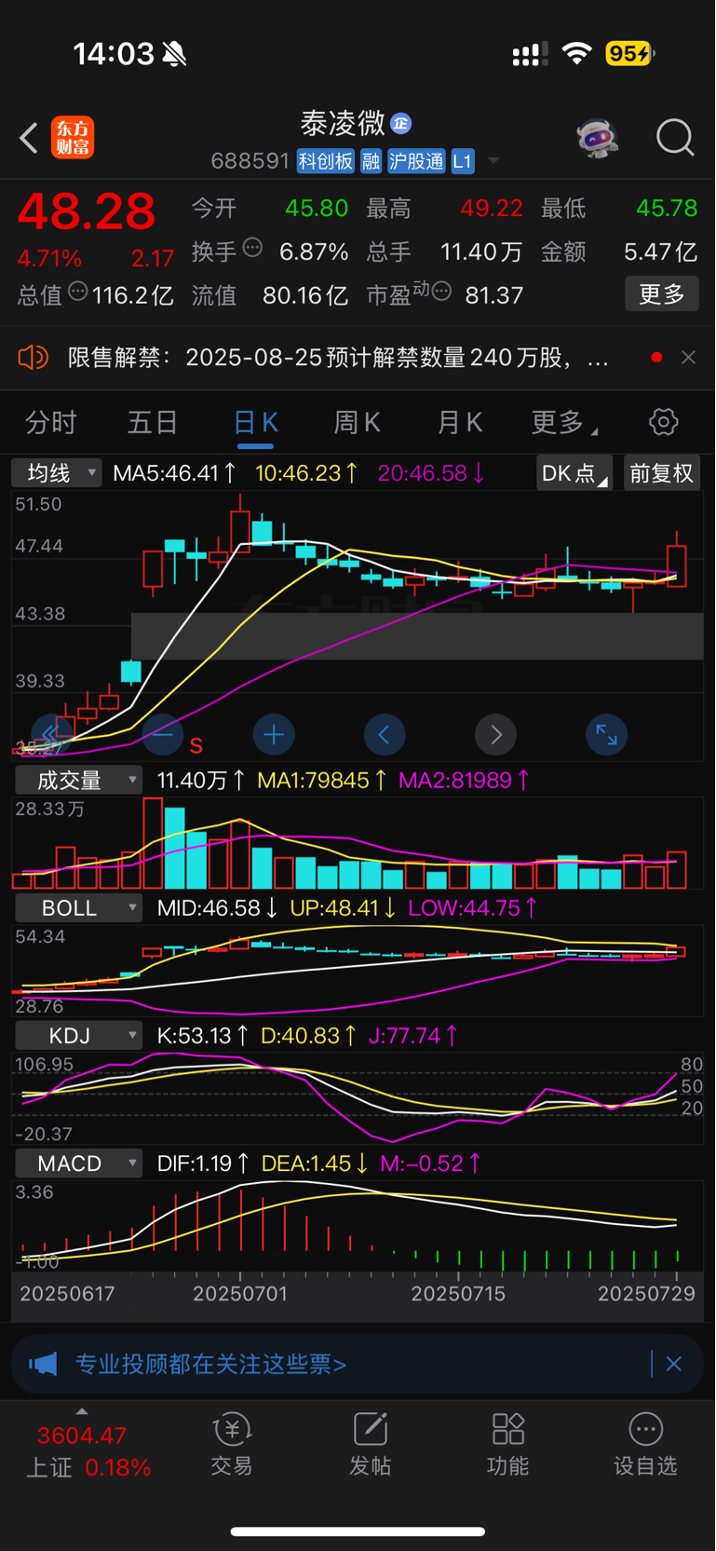Tap the 科创板 tag
716x1551 pixels.
[x=325, y=161]
